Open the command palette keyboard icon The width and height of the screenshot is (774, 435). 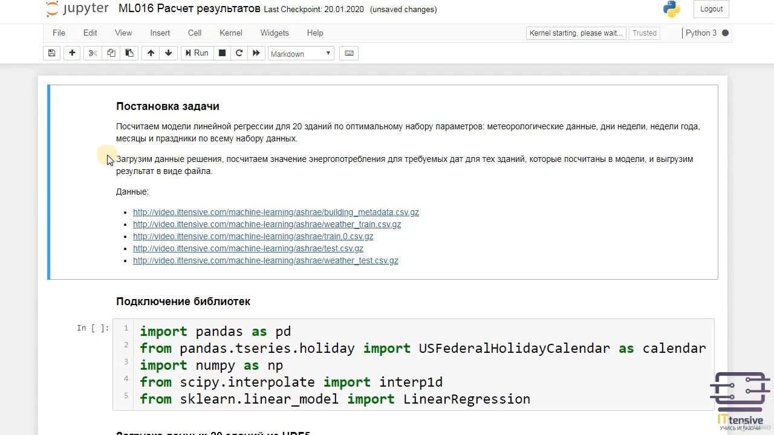tap(349, 53)
